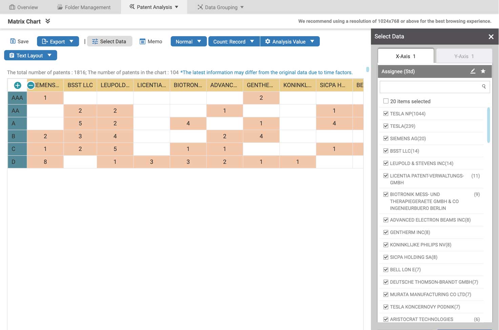
Task: Click the Select Data button
Action: point(109,41)
